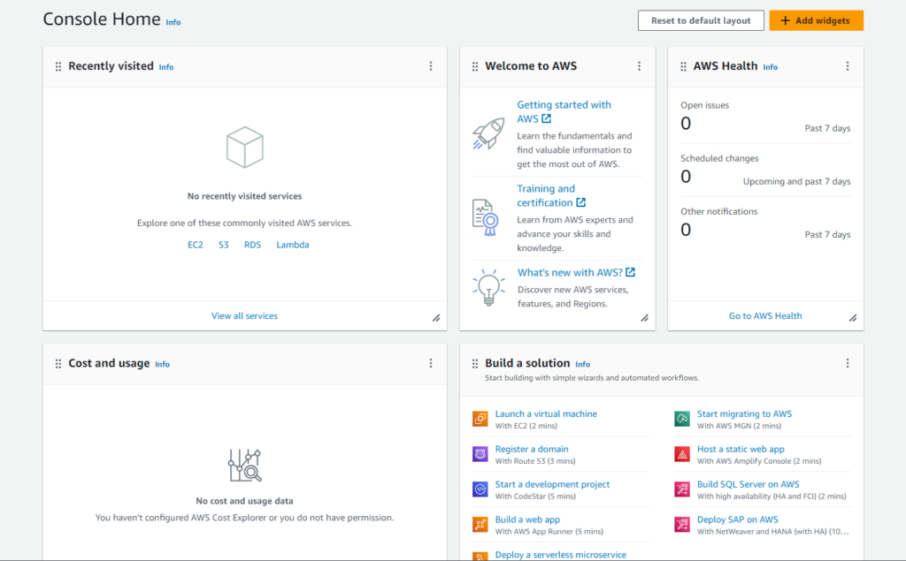Open the S3 service link
Image resolution: width=906 pixels, height=561 pixels.
click(x=224, y=245)
